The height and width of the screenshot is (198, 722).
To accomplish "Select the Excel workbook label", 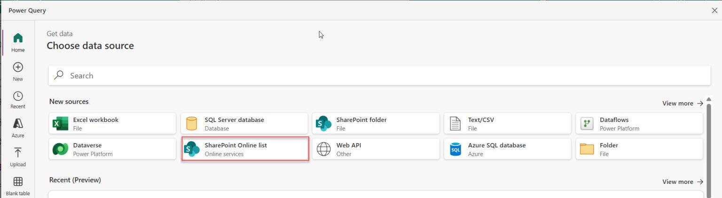I will point(96,120).
